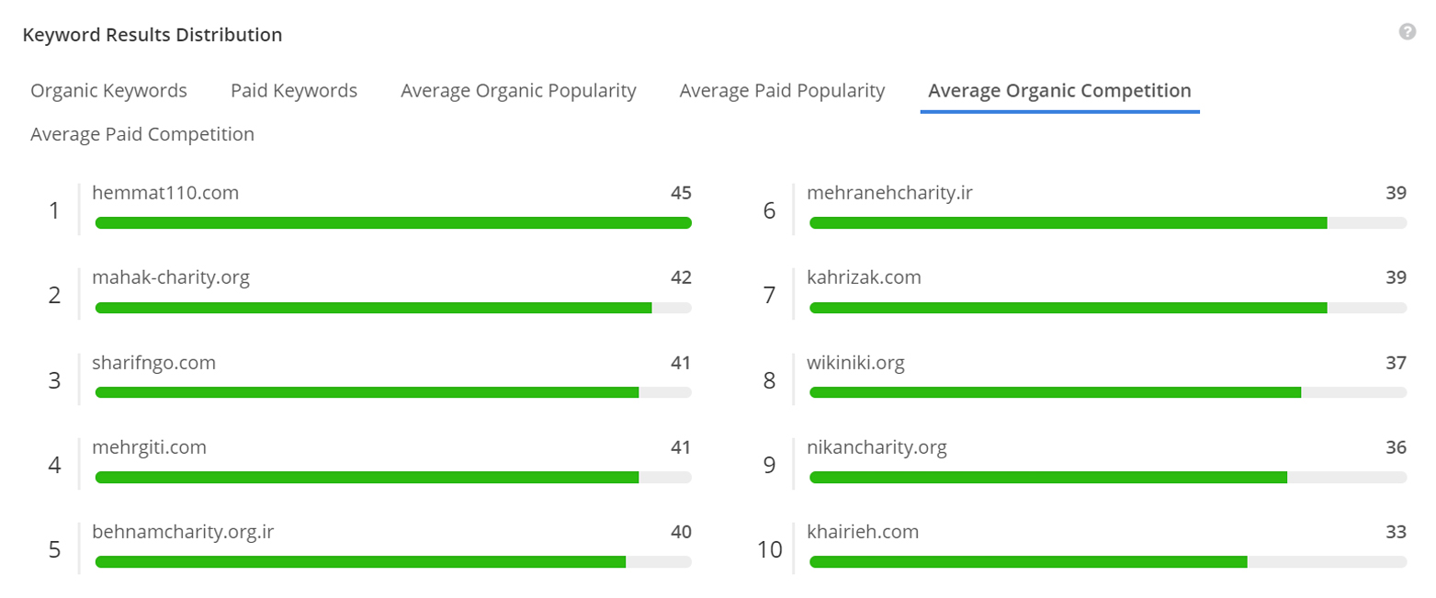Image resolution: width=1436 pixels, height=598 pixels.
Task: Click the mehranehcharity.ir domain link
Action: tap(889, 193)
